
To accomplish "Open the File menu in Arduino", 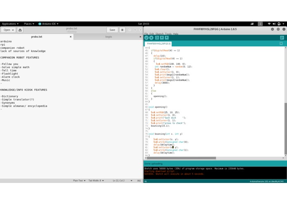I will (146, 34).
